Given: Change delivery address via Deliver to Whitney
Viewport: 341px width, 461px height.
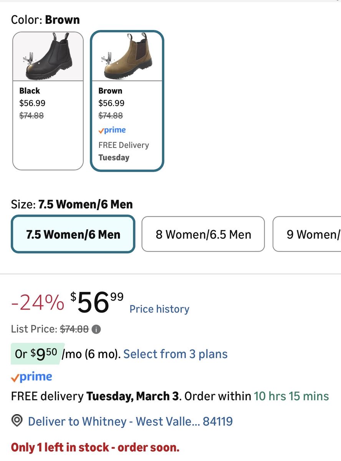Looking at the screenshot, I should click(130, 421).
